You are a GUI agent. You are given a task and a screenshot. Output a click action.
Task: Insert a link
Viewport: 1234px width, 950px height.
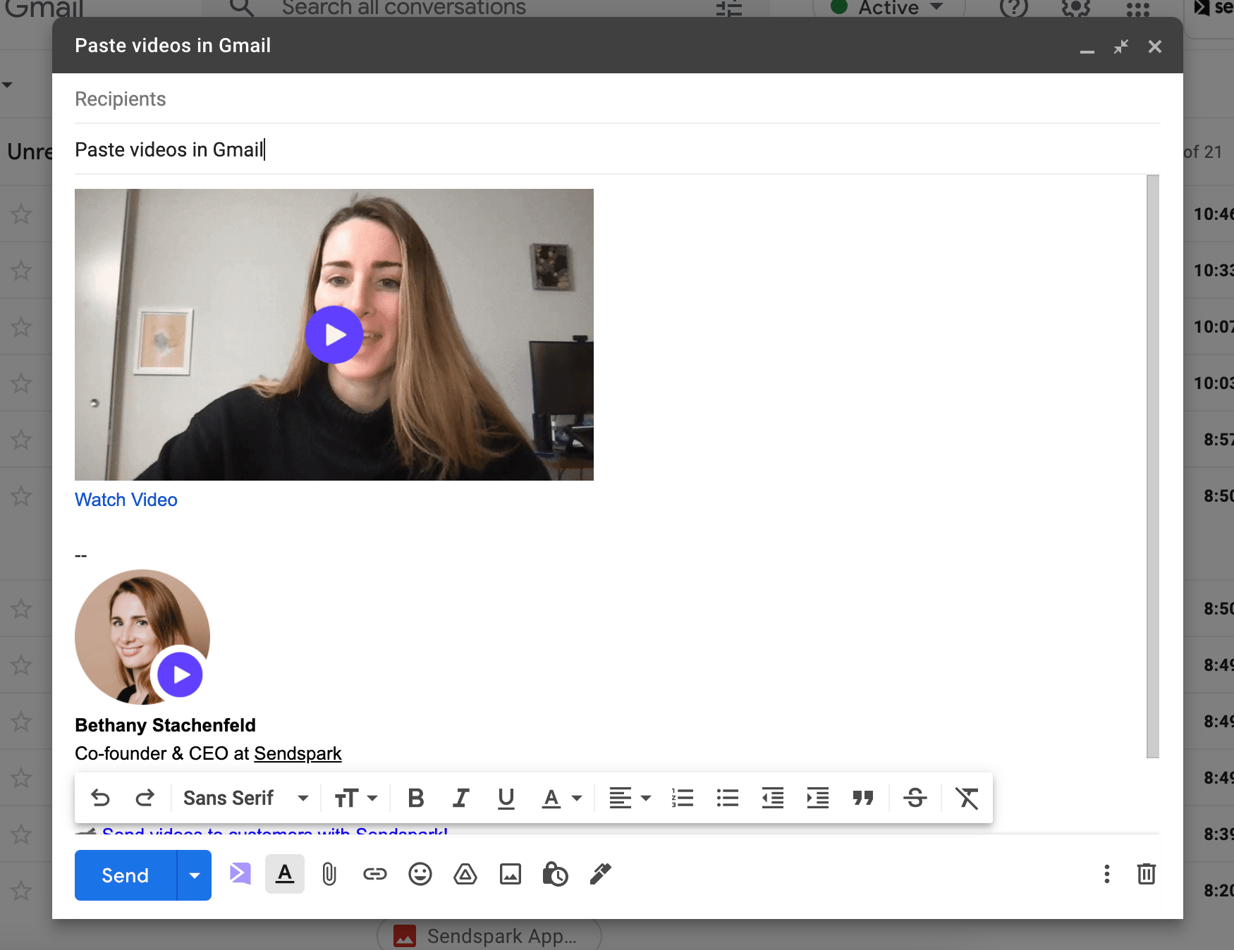(x=375, y=874)
